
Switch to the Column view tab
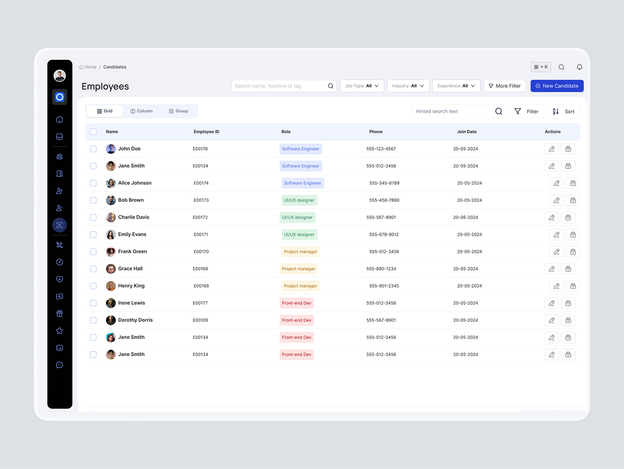141,111
